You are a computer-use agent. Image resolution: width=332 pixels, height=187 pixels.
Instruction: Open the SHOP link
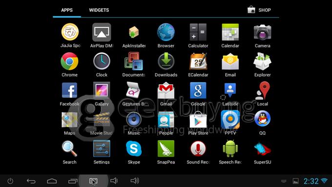coord(259,10)
